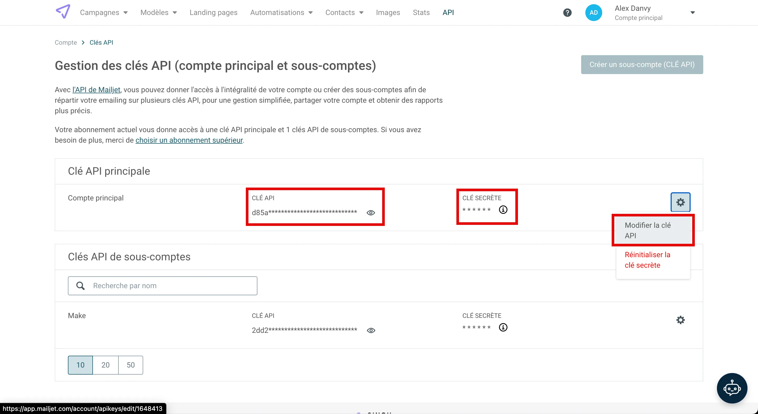The height and width of the screenshot is (414, 758).
Task: Click the search magnifier icon
Action: [x=80, y=286]
